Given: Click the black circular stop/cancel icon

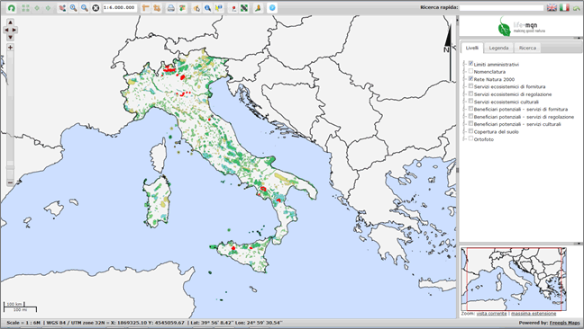Looking at the screenshot, I should pos(96,8).
